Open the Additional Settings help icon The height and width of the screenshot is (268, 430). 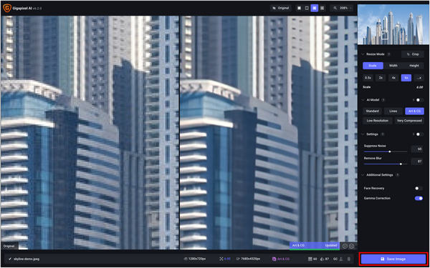coord(397,175)
